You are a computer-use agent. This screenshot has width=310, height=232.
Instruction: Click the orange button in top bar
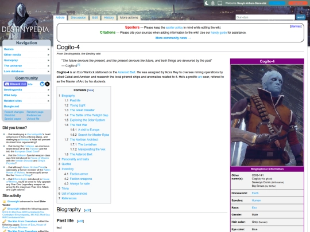(x=297, y=3)
